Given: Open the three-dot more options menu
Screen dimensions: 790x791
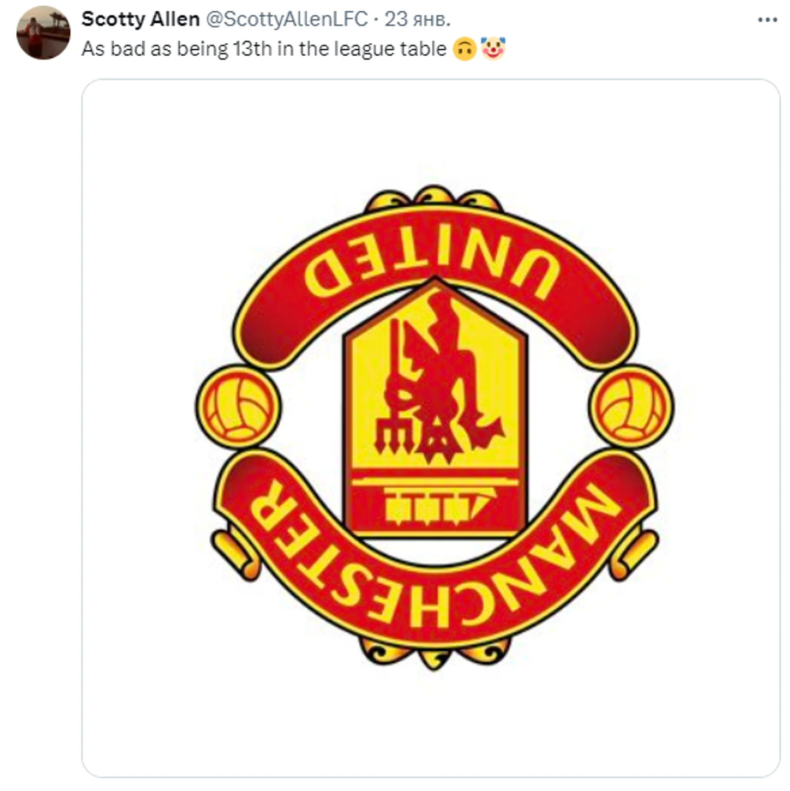Looking at the screenshot, I should coord(767,20).
